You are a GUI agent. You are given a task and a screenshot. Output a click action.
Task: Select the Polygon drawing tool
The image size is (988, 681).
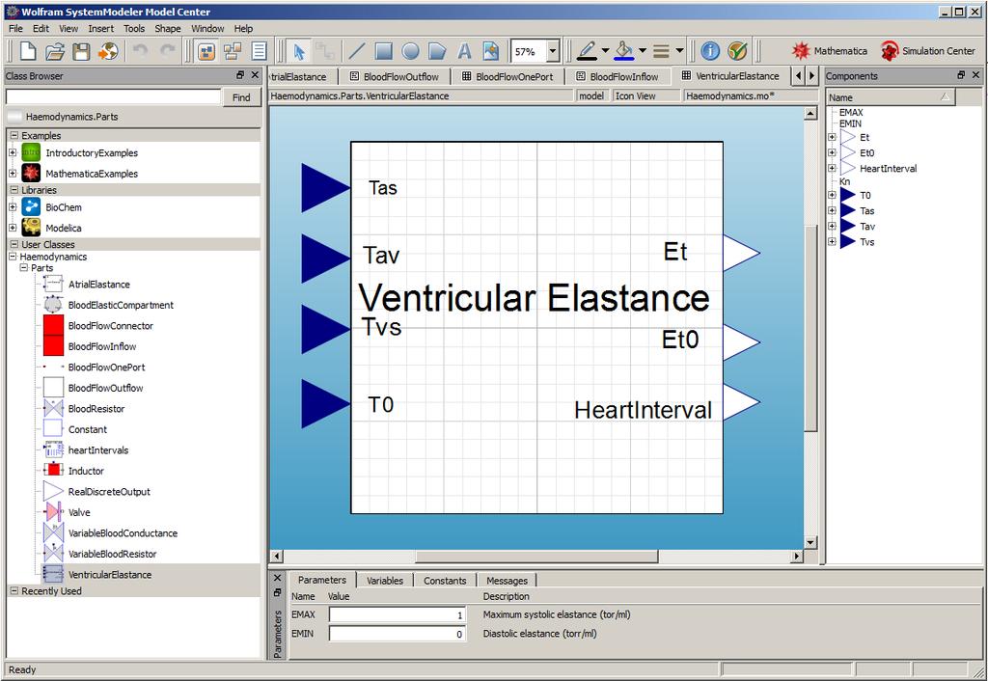(x=437, y=51)
